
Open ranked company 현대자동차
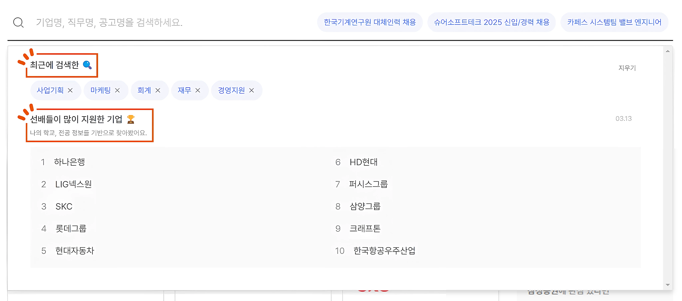[75, 251]
